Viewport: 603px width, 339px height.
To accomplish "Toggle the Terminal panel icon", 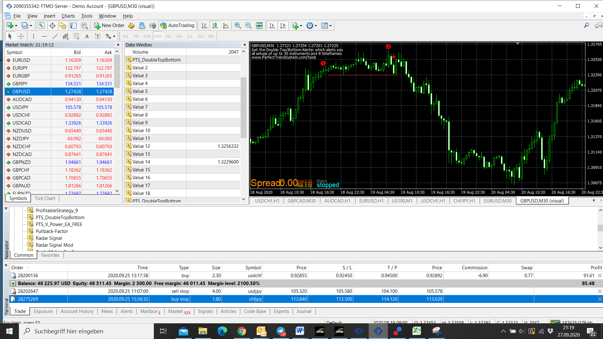I will point(73,26).
